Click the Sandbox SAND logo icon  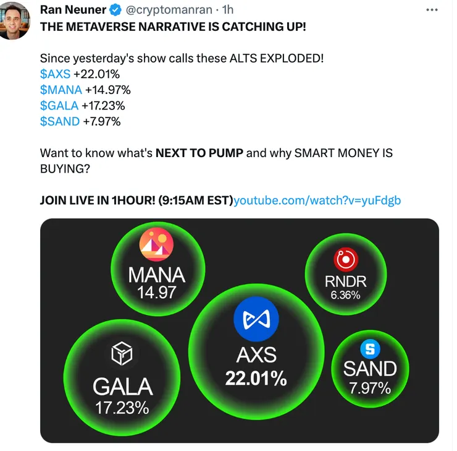click(x=370, y=349)
